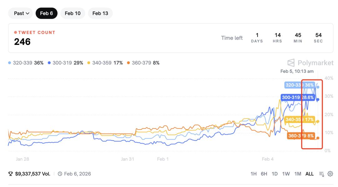Select the Feb 6 date tab

point(46,13)
